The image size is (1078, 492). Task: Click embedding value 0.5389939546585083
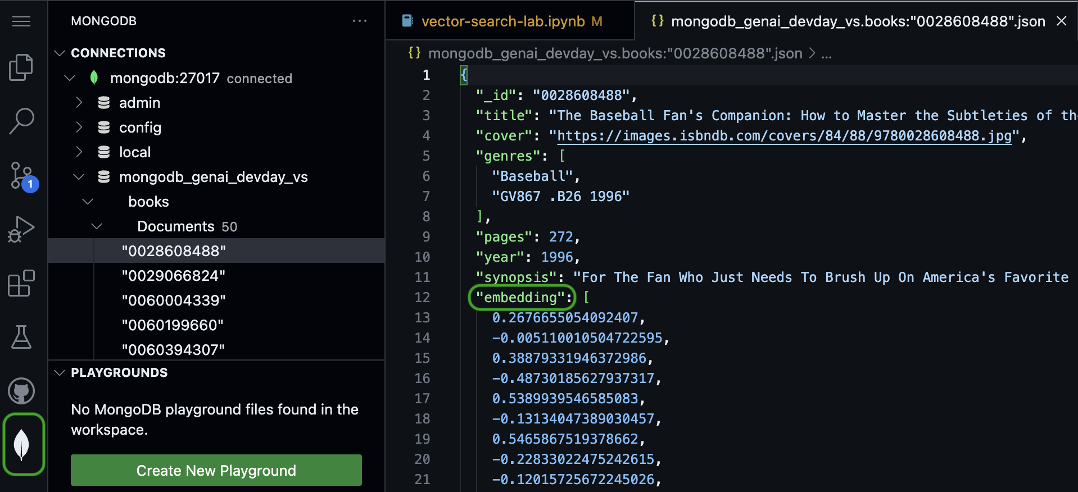(x=565, y=399)
